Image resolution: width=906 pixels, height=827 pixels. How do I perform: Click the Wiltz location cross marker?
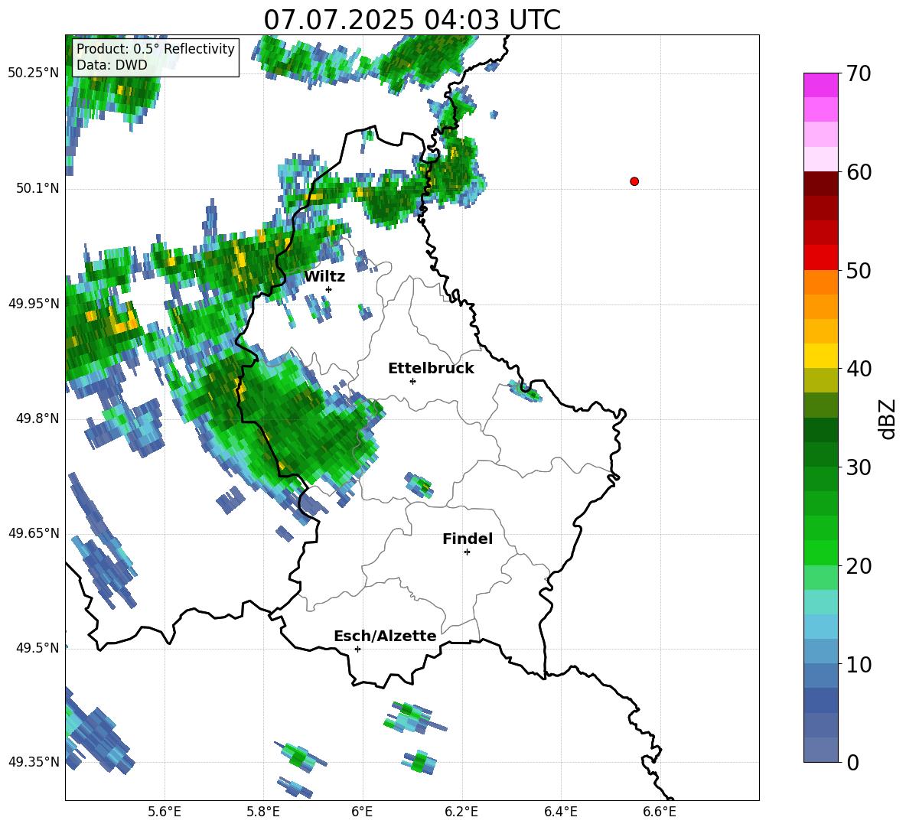329,289
